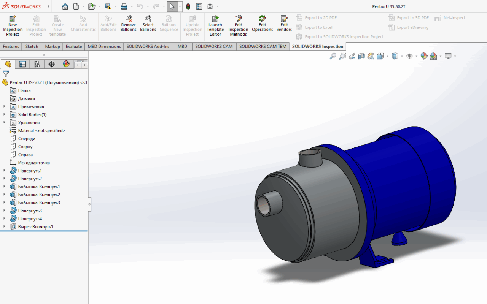Click Select Balloons
This screenshot has height=304, width=487.
pos(148,24)
